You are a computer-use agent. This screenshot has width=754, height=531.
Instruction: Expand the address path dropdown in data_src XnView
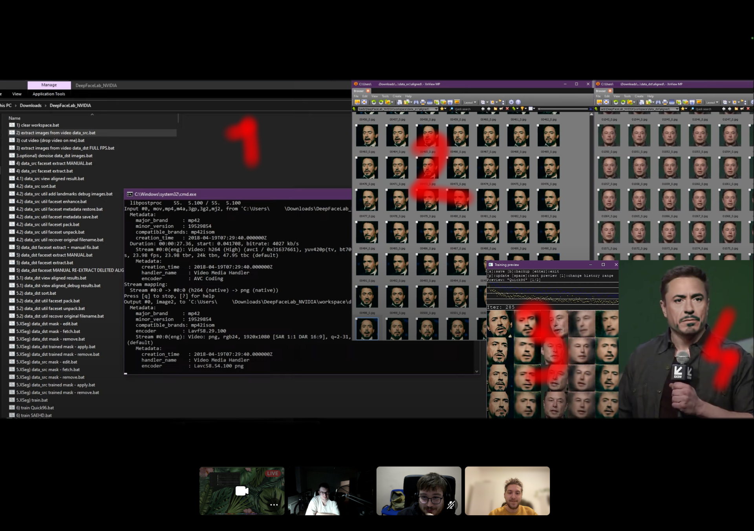pyautogui.click(x=436, y=109)
